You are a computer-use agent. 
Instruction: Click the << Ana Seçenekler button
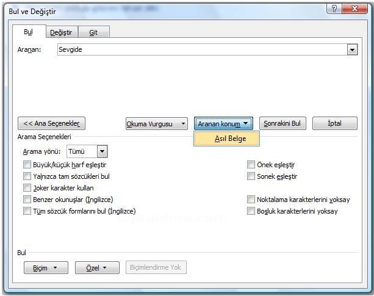pyautogui.click(x=51, y=123)
